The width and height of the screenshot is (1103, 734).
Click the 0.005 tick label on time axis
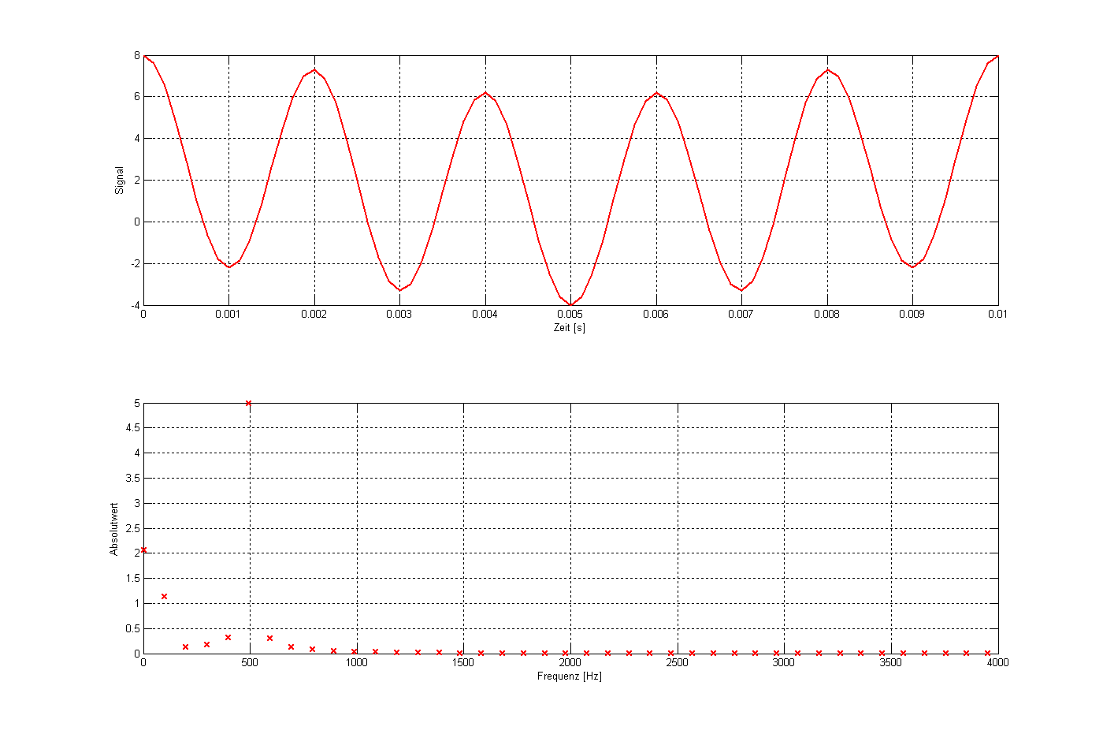[x=570, y=315]
